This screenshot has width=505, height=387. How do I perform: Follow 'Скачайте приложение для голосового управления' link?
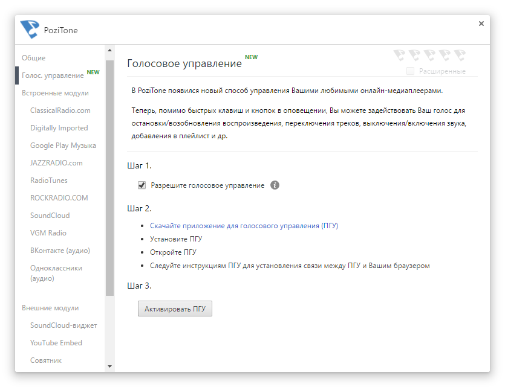click(x=244, y=226)
